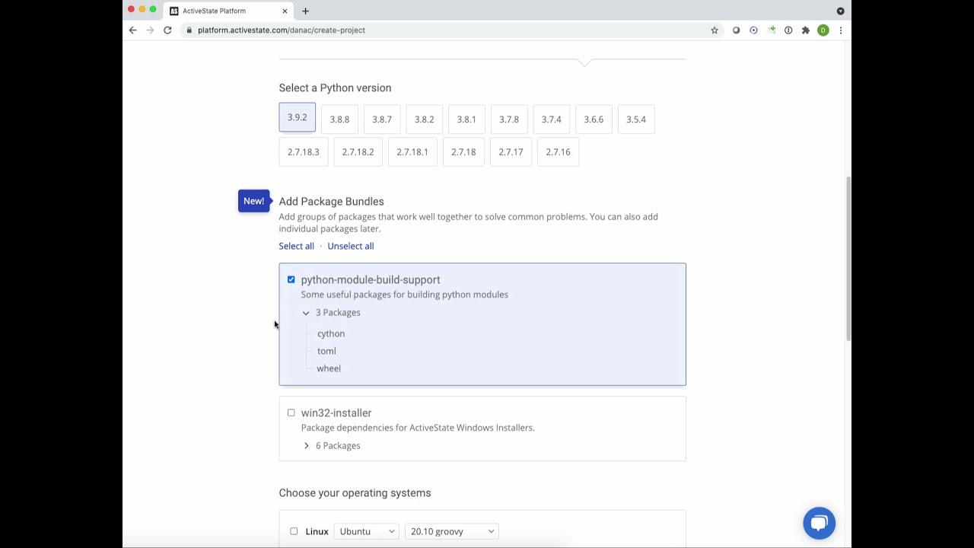Click the python-module-build-support bundle title
Screen dimensions: 974x548
point(371,280)
